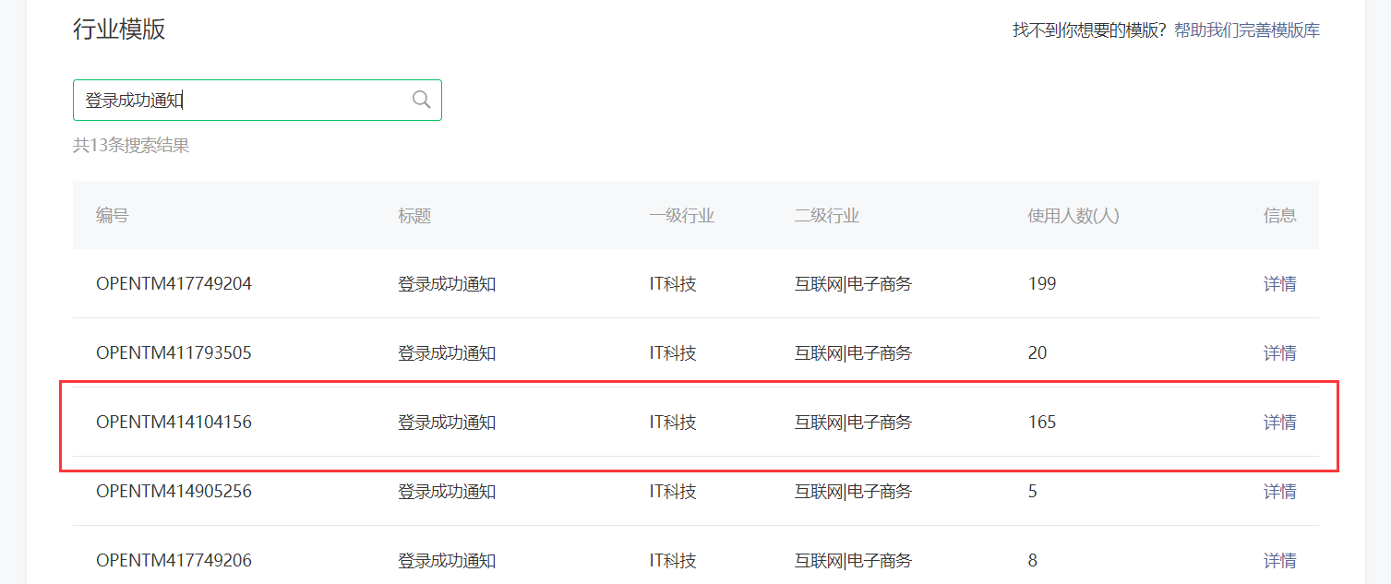This screenshot has height=584, width=1391.
Task: Click the template search input field
Action: click(240, 100)
